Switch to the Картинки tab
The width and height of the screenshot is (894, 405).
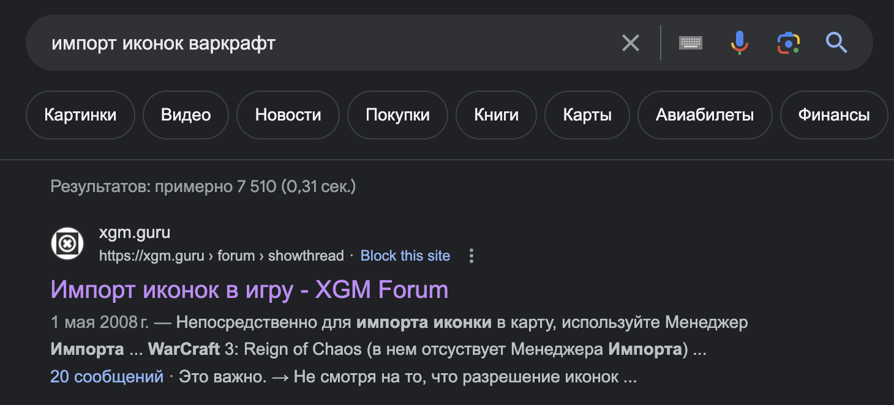point(80,115)
